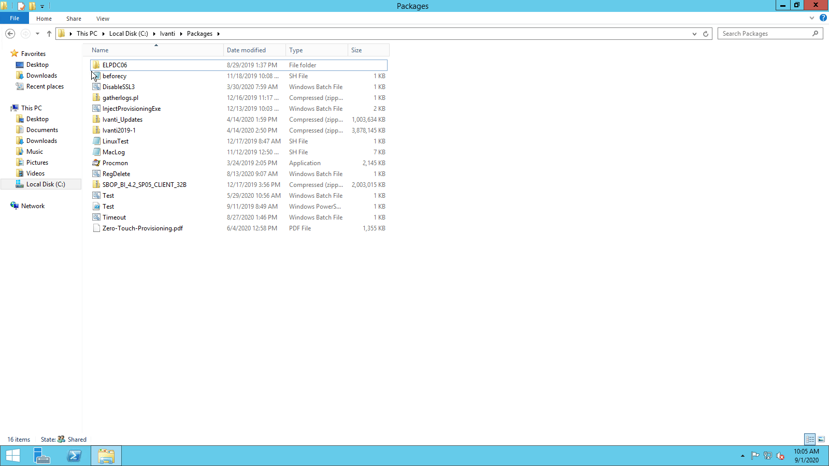The image size is (829, 466).
Task: Select the Procmon application file
Action: click(115, 163)
